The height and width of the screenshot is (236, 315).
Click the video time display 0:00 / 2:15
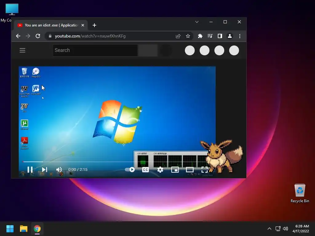[x=78, y=170]
